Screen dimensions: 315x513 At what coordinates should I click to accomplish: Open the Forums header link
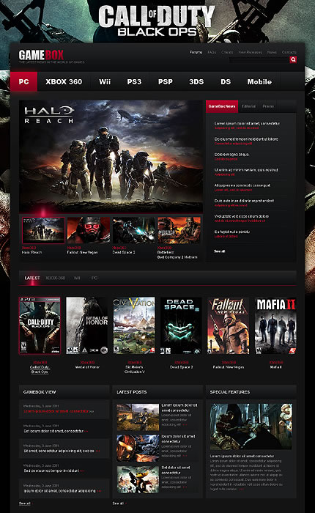point(196,52)
